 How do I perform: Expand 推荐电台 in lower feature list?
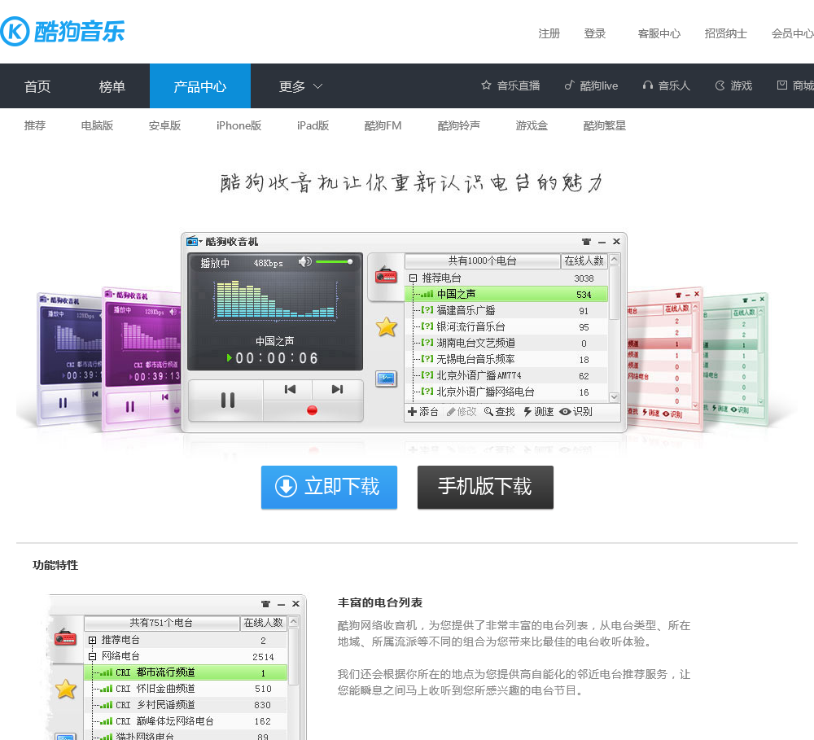(x=92, y=641)
